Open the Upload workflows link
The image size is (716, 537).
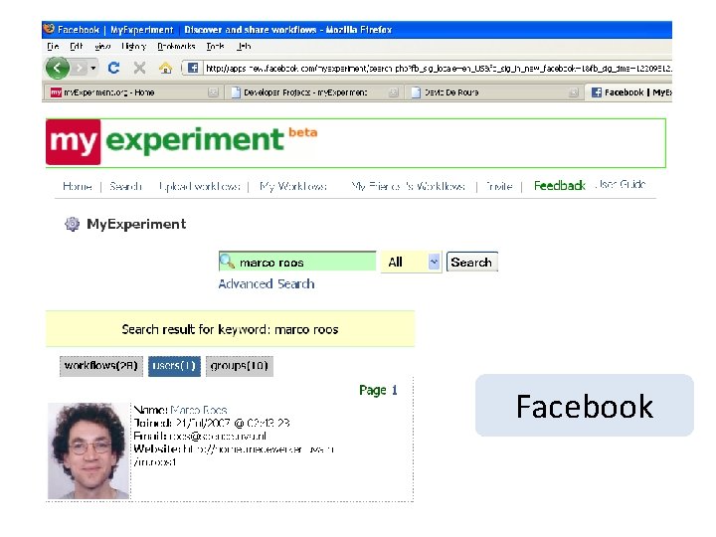[x=199, y=186]
